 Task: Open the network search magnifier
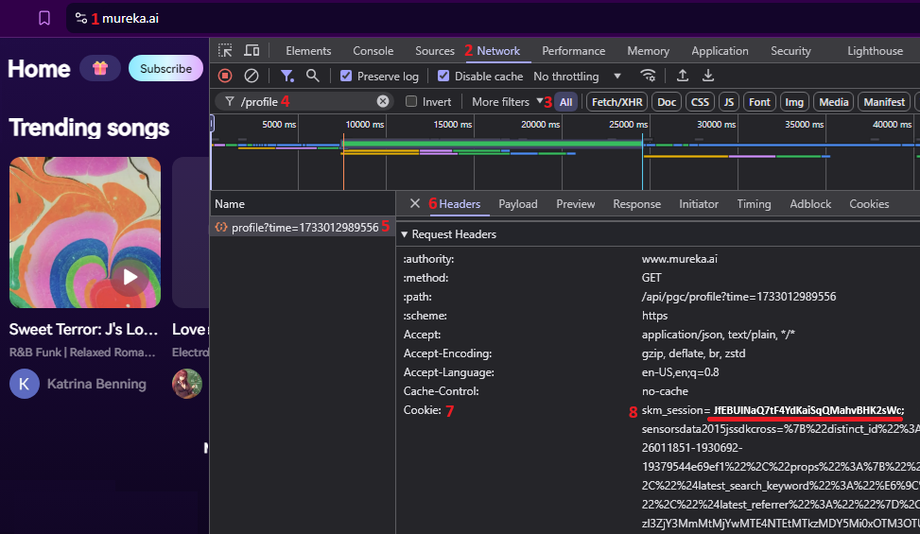(313, 76)
